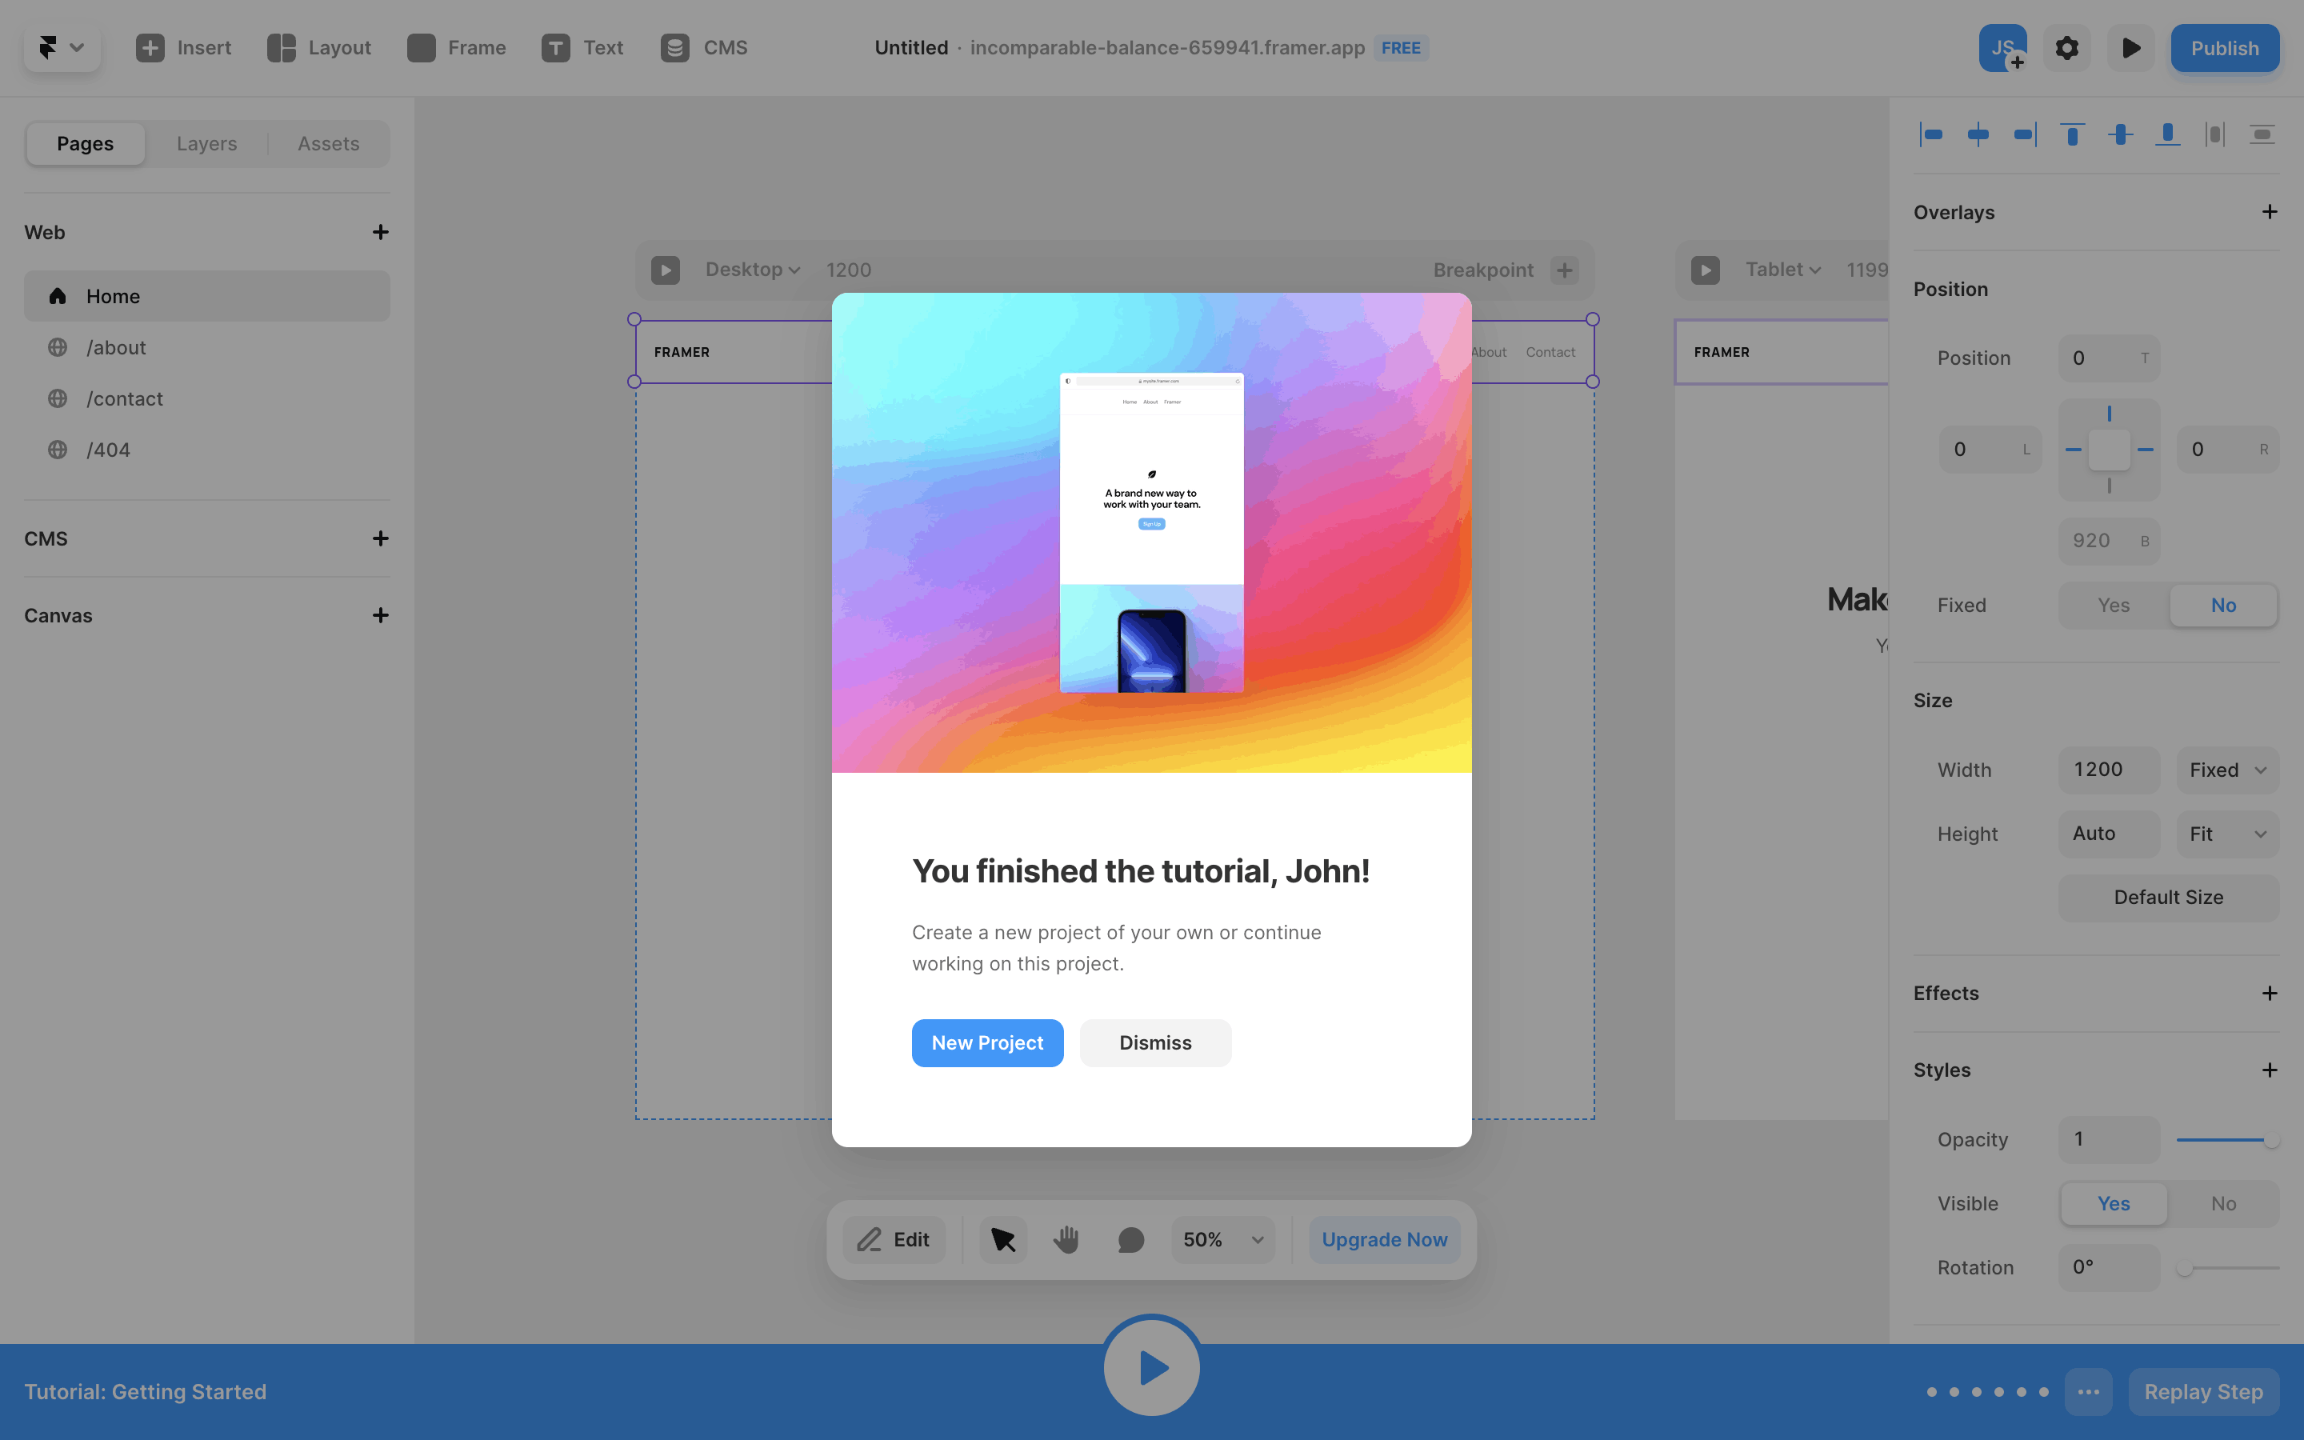Click the CMS database icon in toolbar
The height and width of the screenshot is (1440, 2304).
pyautogui.click(x=675, y=48)
